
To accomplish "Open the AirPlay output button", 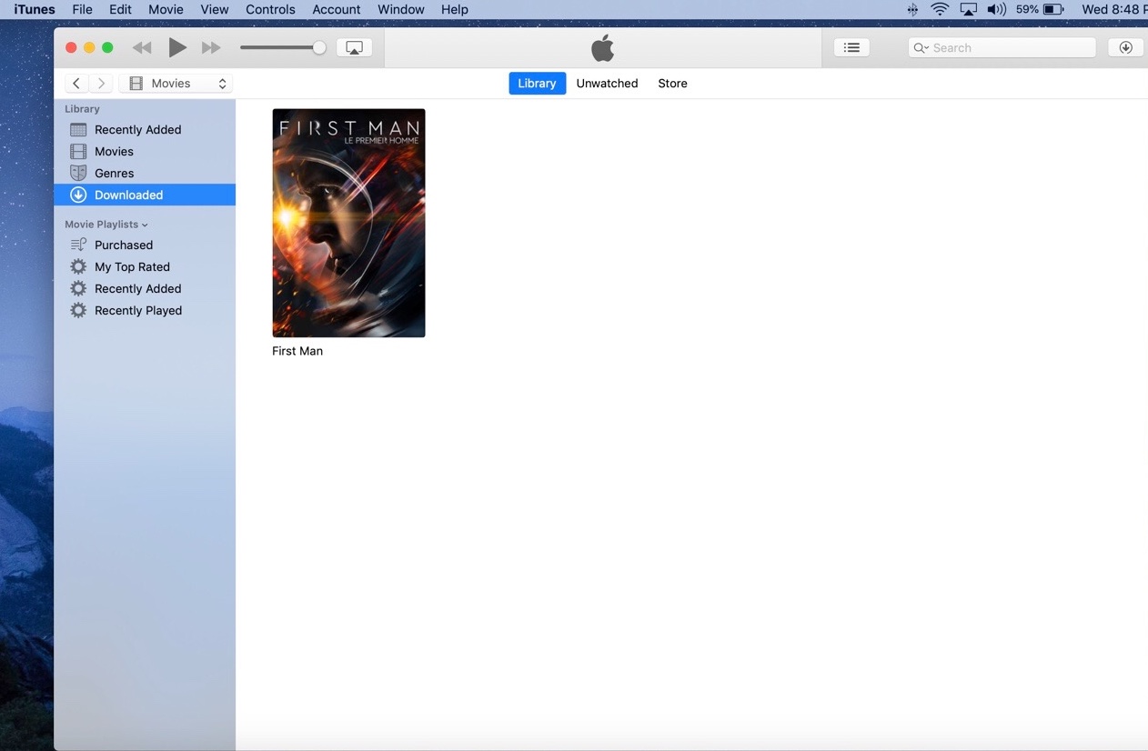I will pyautogui.click(x=354, y=47).
